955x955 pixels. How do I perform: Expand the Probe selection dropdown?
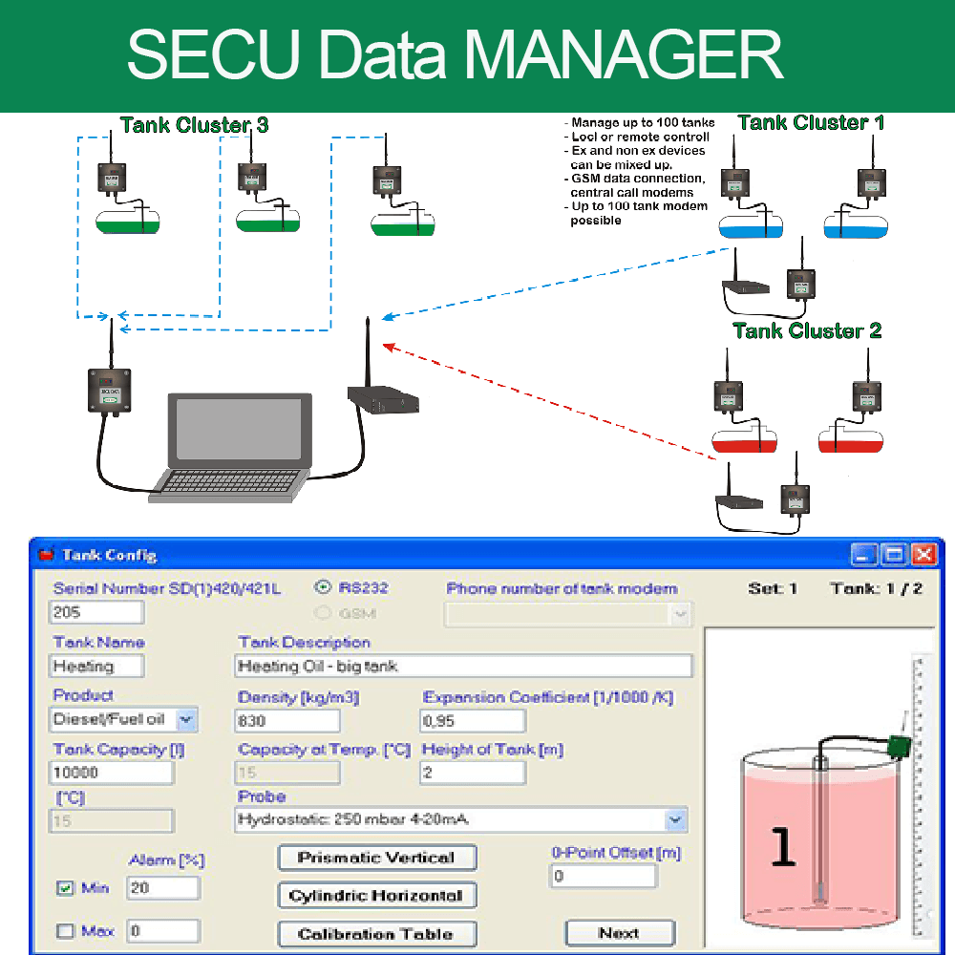click(677, 820)
